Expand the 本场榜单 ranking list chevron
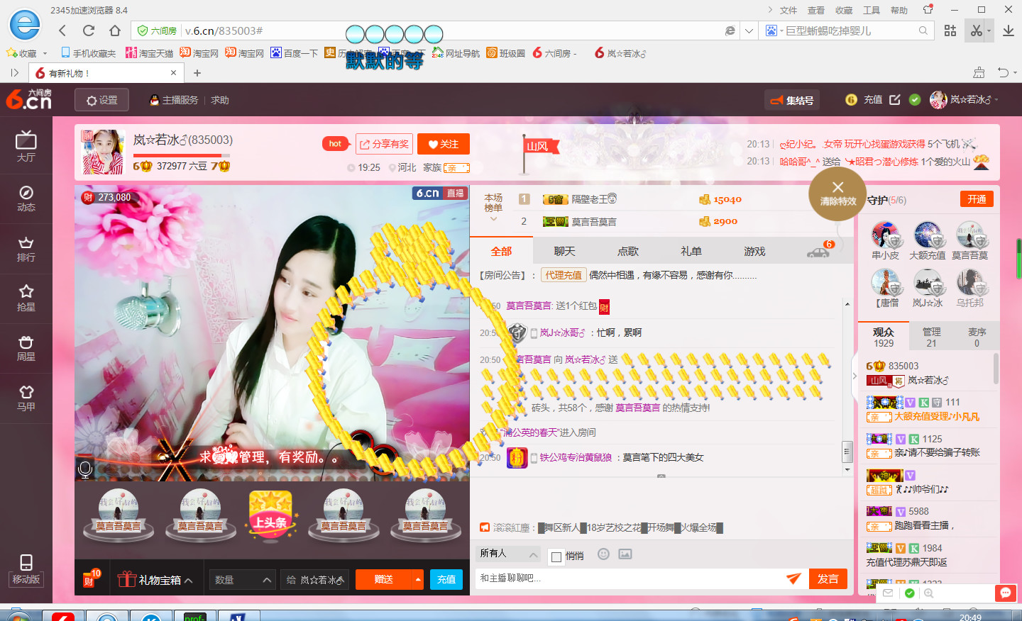Viewport: 1022px width, 621px height. point(493,219)
